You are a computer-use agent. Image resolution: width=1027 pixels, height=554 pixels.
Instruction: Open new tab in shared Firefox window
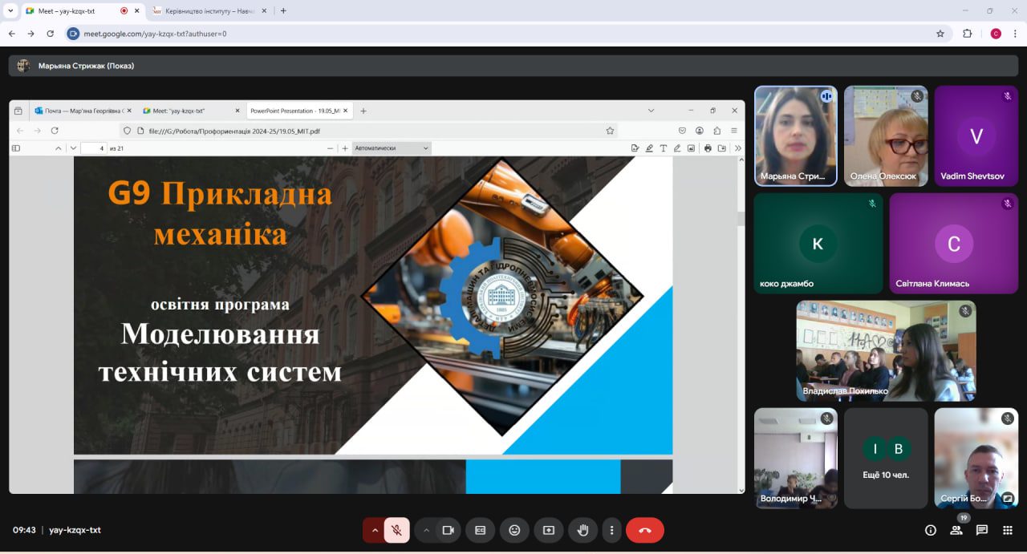[x=363, y=111]
